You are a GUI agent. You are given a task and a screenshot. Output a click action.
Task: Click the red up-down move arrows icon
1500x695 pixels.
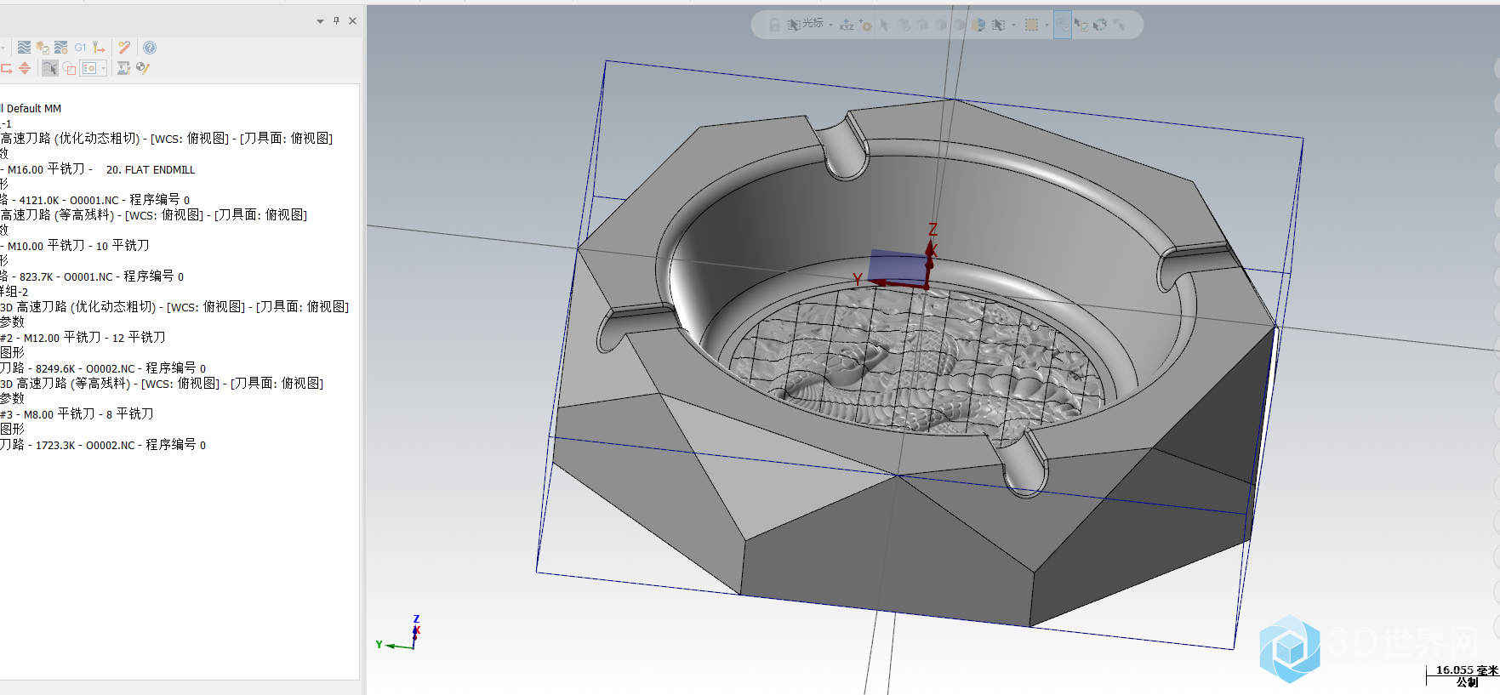tap(25, 68)
